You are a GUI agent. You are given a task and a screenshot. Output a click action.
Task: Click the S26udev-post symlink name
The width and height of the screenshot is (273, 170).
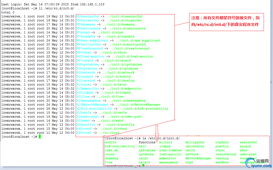pos(88,117)
